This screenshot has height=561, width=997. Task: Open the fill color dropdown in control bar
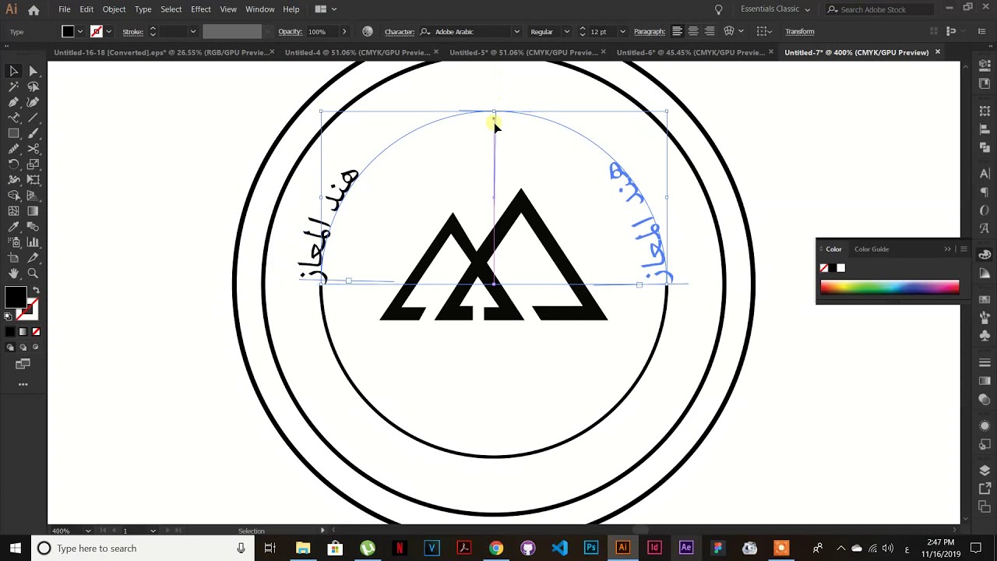coord(80,31)
